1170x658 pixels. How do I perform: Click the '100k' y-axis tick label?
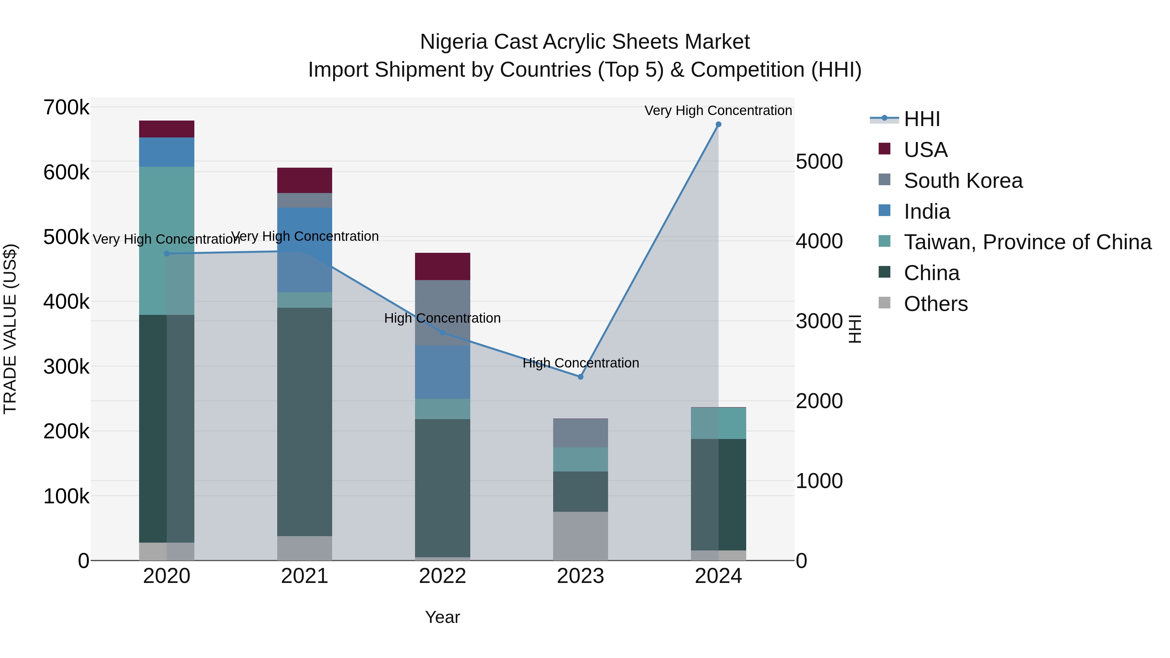pyautogui.click(x=66, y=496)
